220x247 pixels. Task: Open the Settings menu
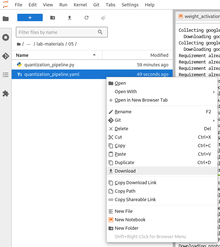(x=130, y=5)
